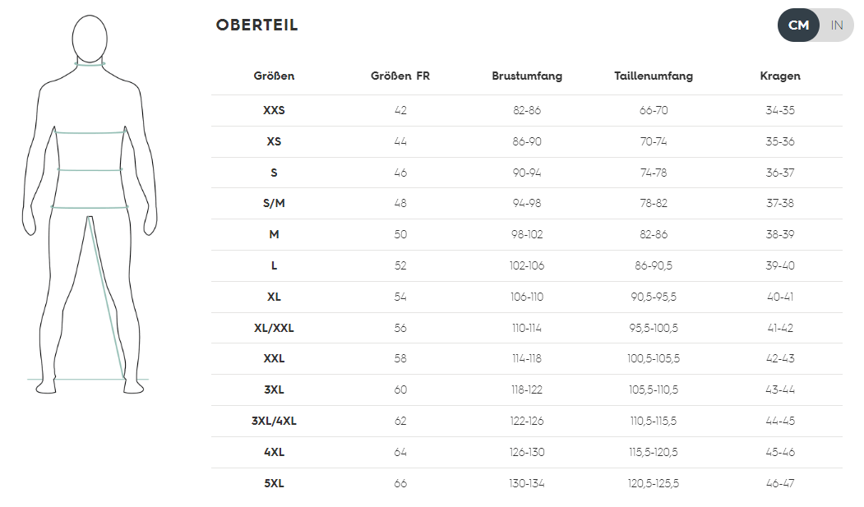Click the Größen FR column header
The height and width of the screenshot is (507, 864).
400,76
